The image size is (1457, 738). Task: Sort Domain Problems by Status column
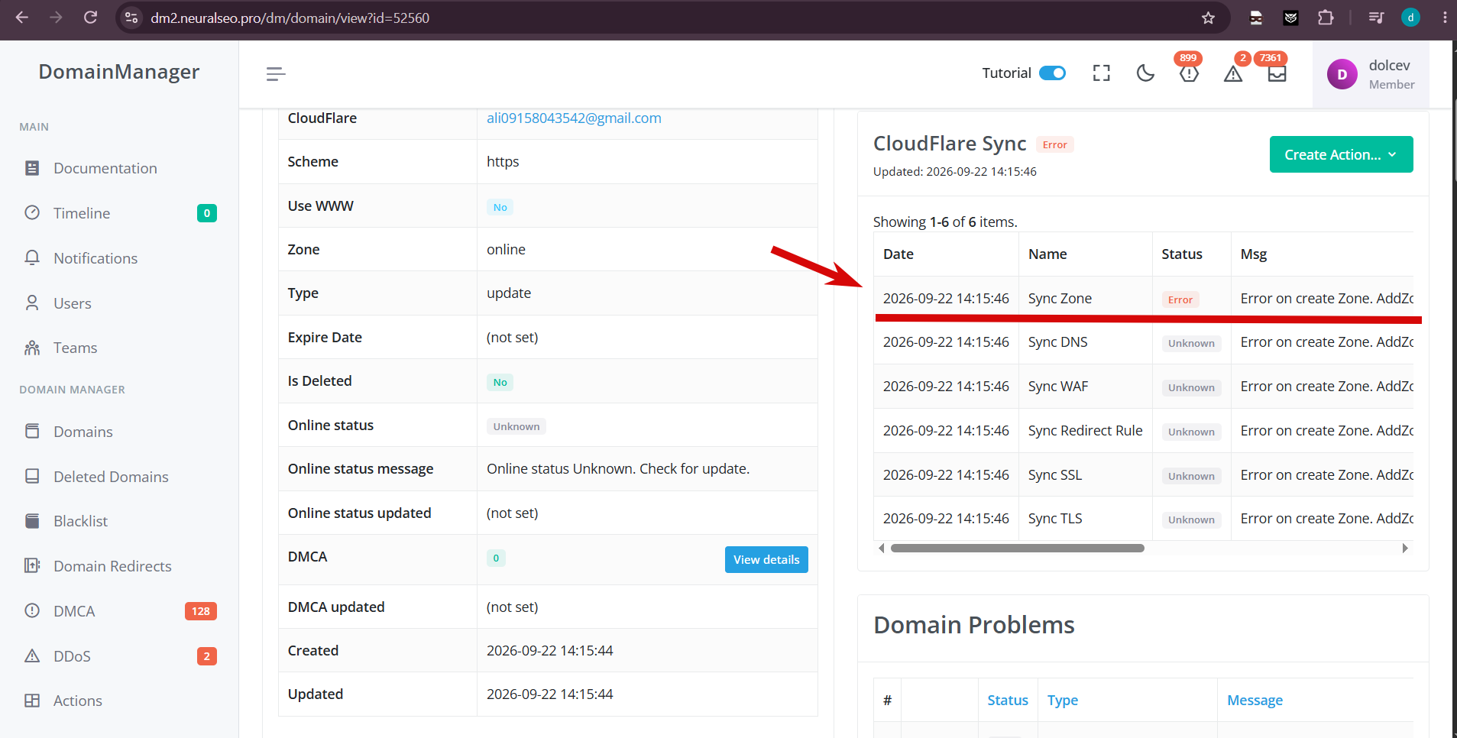coord(1008,700)
